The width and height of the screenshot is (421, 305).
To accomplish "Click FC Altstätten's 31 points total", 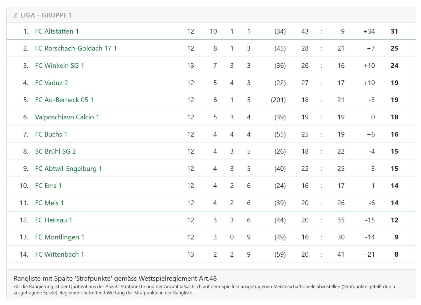I will [x=394, y=31].
